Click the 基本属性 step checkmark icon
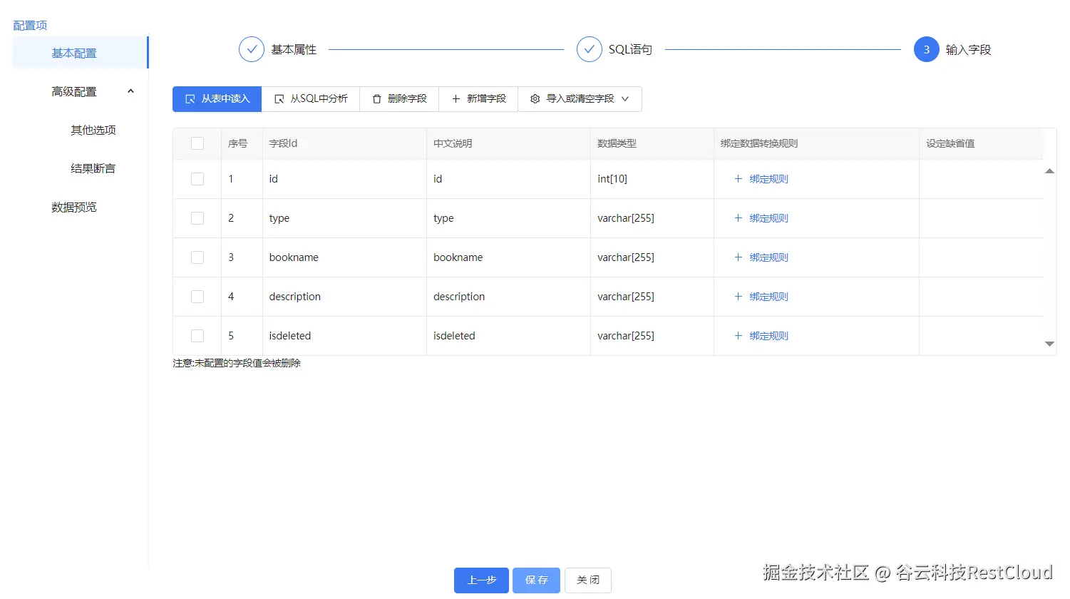This screenshot has width=1070, height=599. [251, 49]
